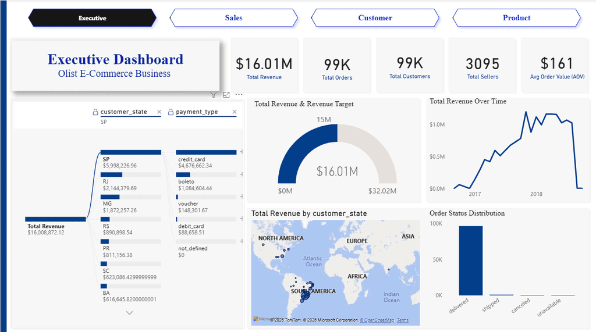596x332 pixels.
Task: Open the OpenStreetMap link on map
Action: tap(377, 320)
